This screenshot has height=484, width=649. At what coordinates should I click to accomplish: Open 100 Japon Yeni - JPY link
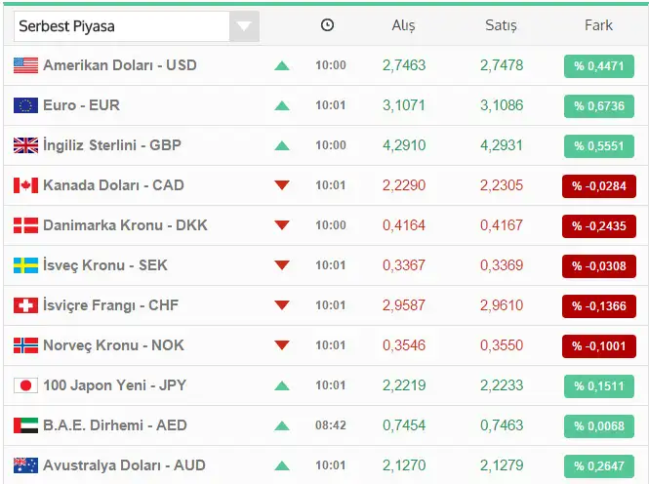[x=114, y=385]
